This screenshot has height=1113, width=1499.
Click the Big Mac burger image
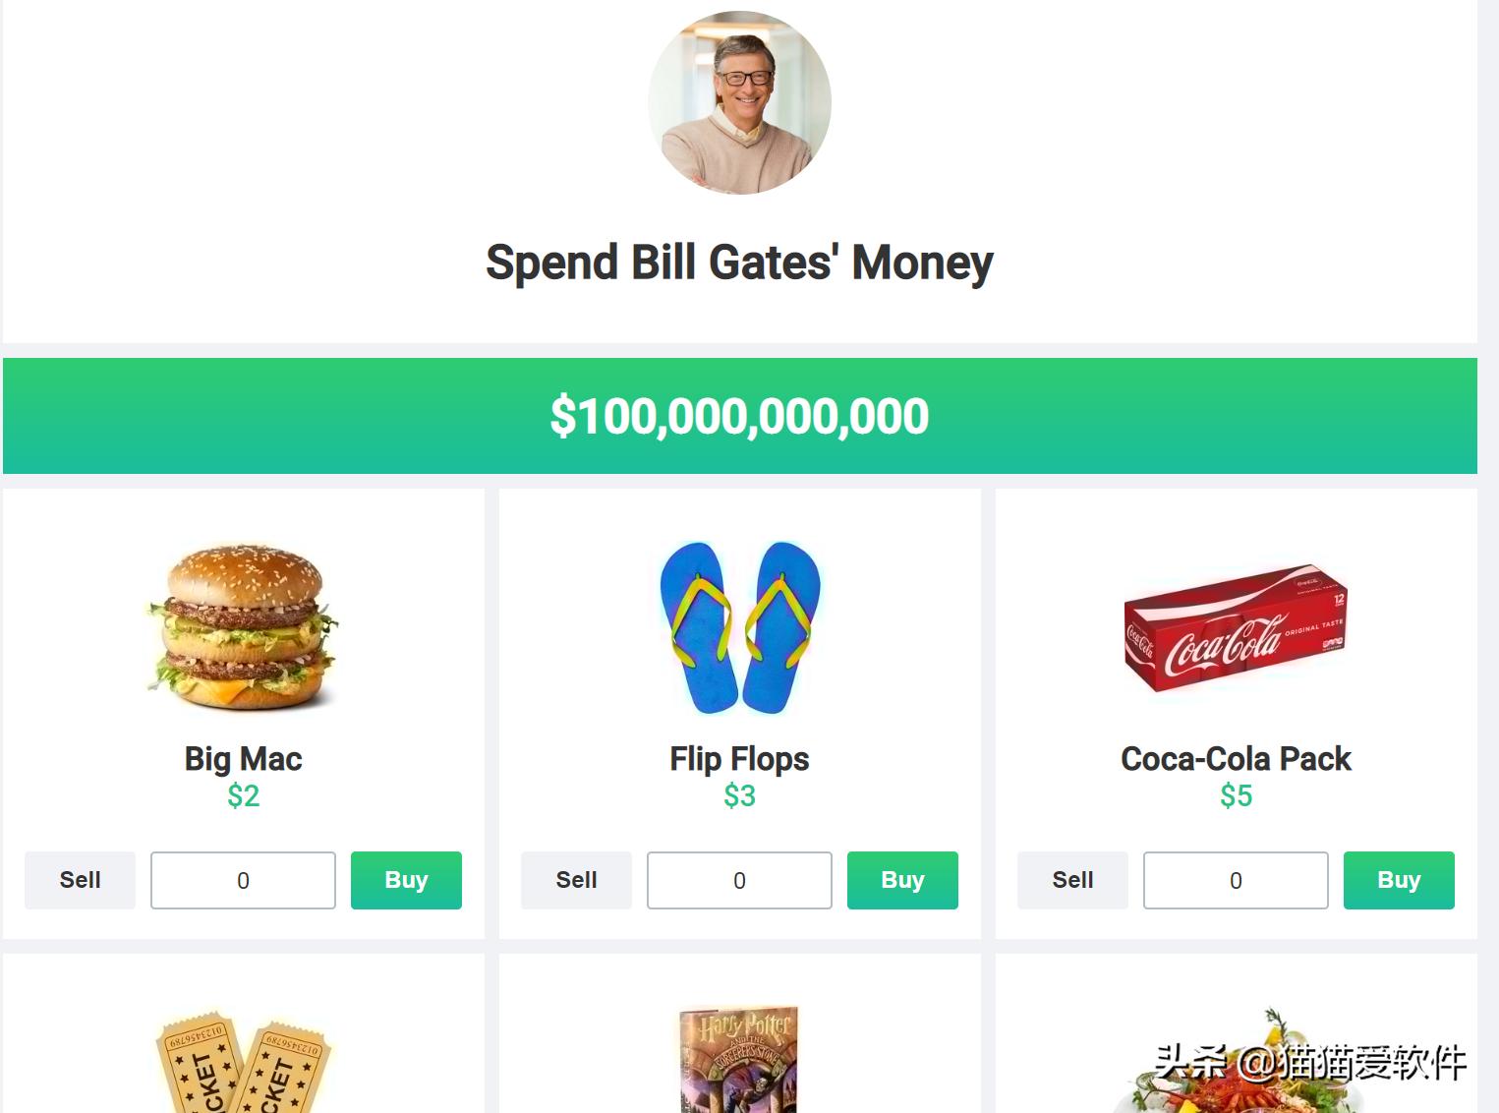(x=243, y=626)
